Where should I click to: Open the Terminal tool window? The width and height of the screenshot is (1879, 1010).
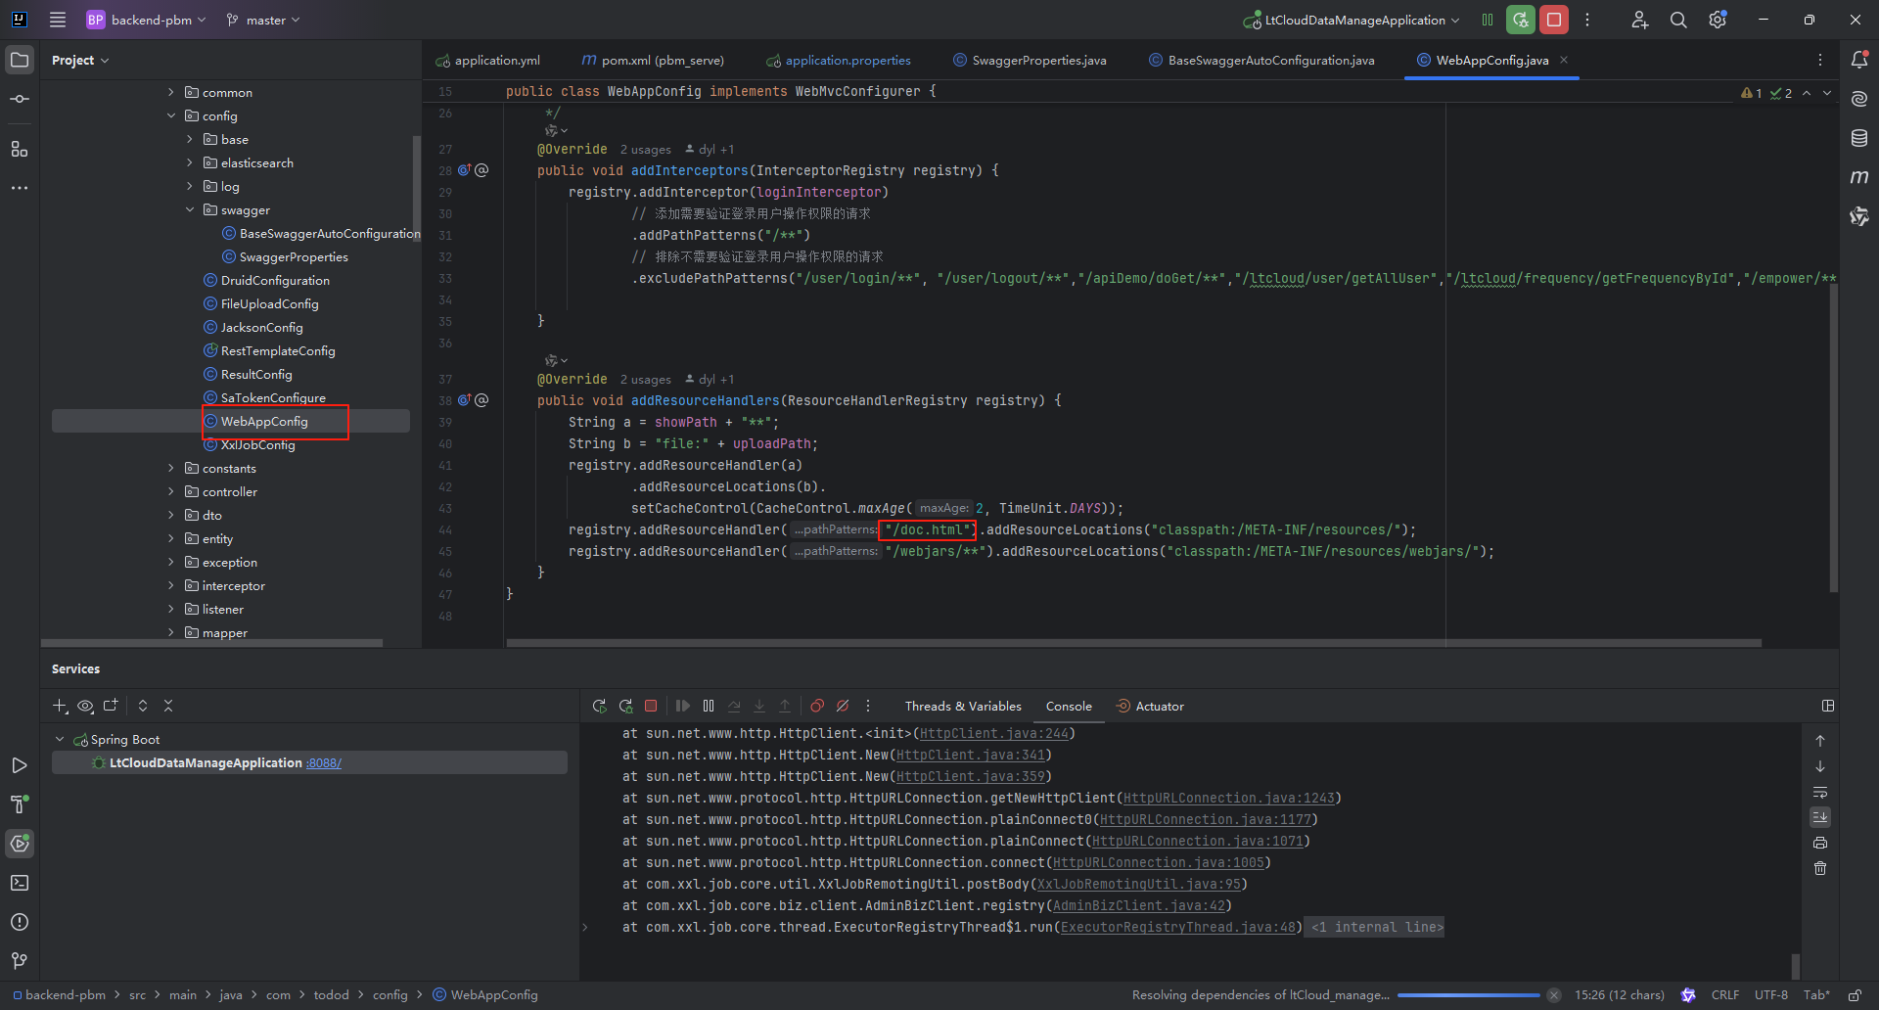pos(20,883)
